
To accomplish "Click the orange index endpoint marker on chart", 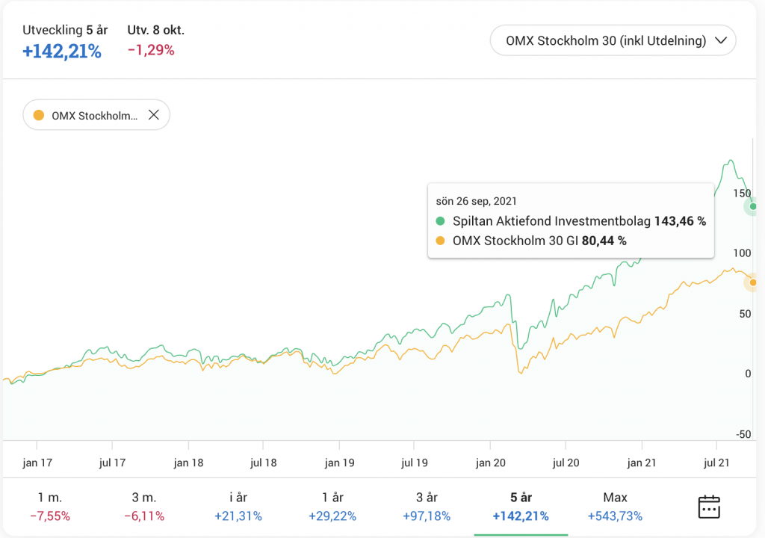I will pyautogui.click(x=753, y=282).
